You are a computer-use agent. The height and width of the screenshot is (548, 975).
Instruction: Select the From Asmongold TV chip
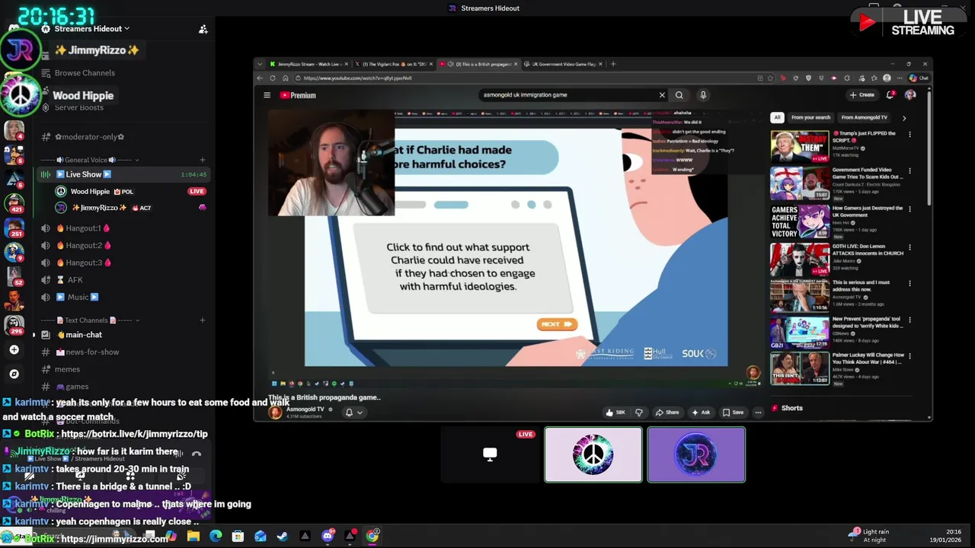point(864,117)
